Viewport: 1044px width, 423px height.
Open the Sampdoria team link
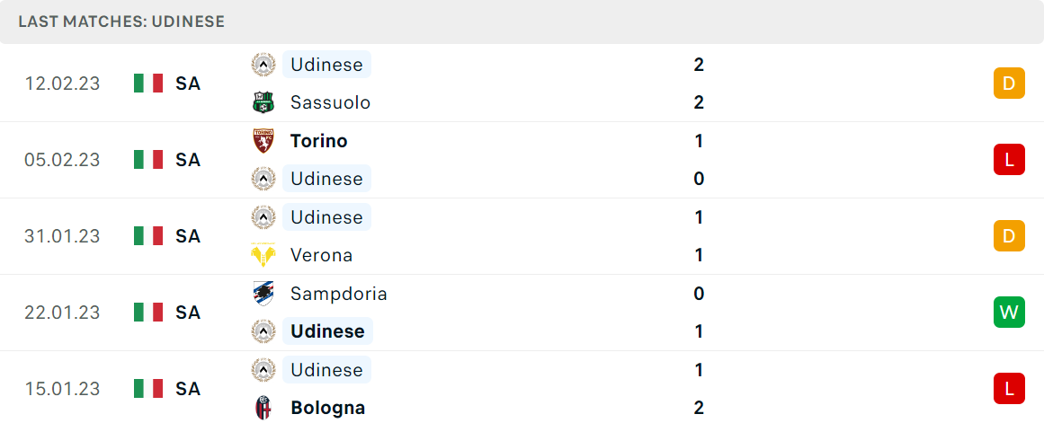[339, 294]
